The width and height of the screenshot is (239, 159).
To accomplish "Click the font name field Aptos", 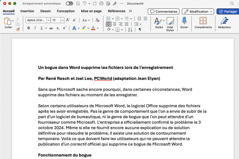I will pos(36,20).
